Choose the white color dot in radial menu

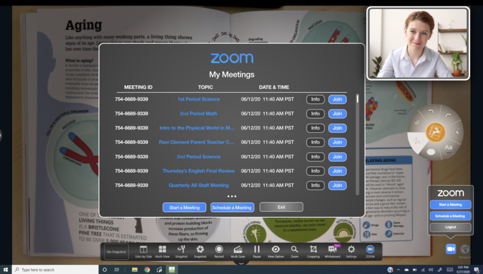pos(431,152)
